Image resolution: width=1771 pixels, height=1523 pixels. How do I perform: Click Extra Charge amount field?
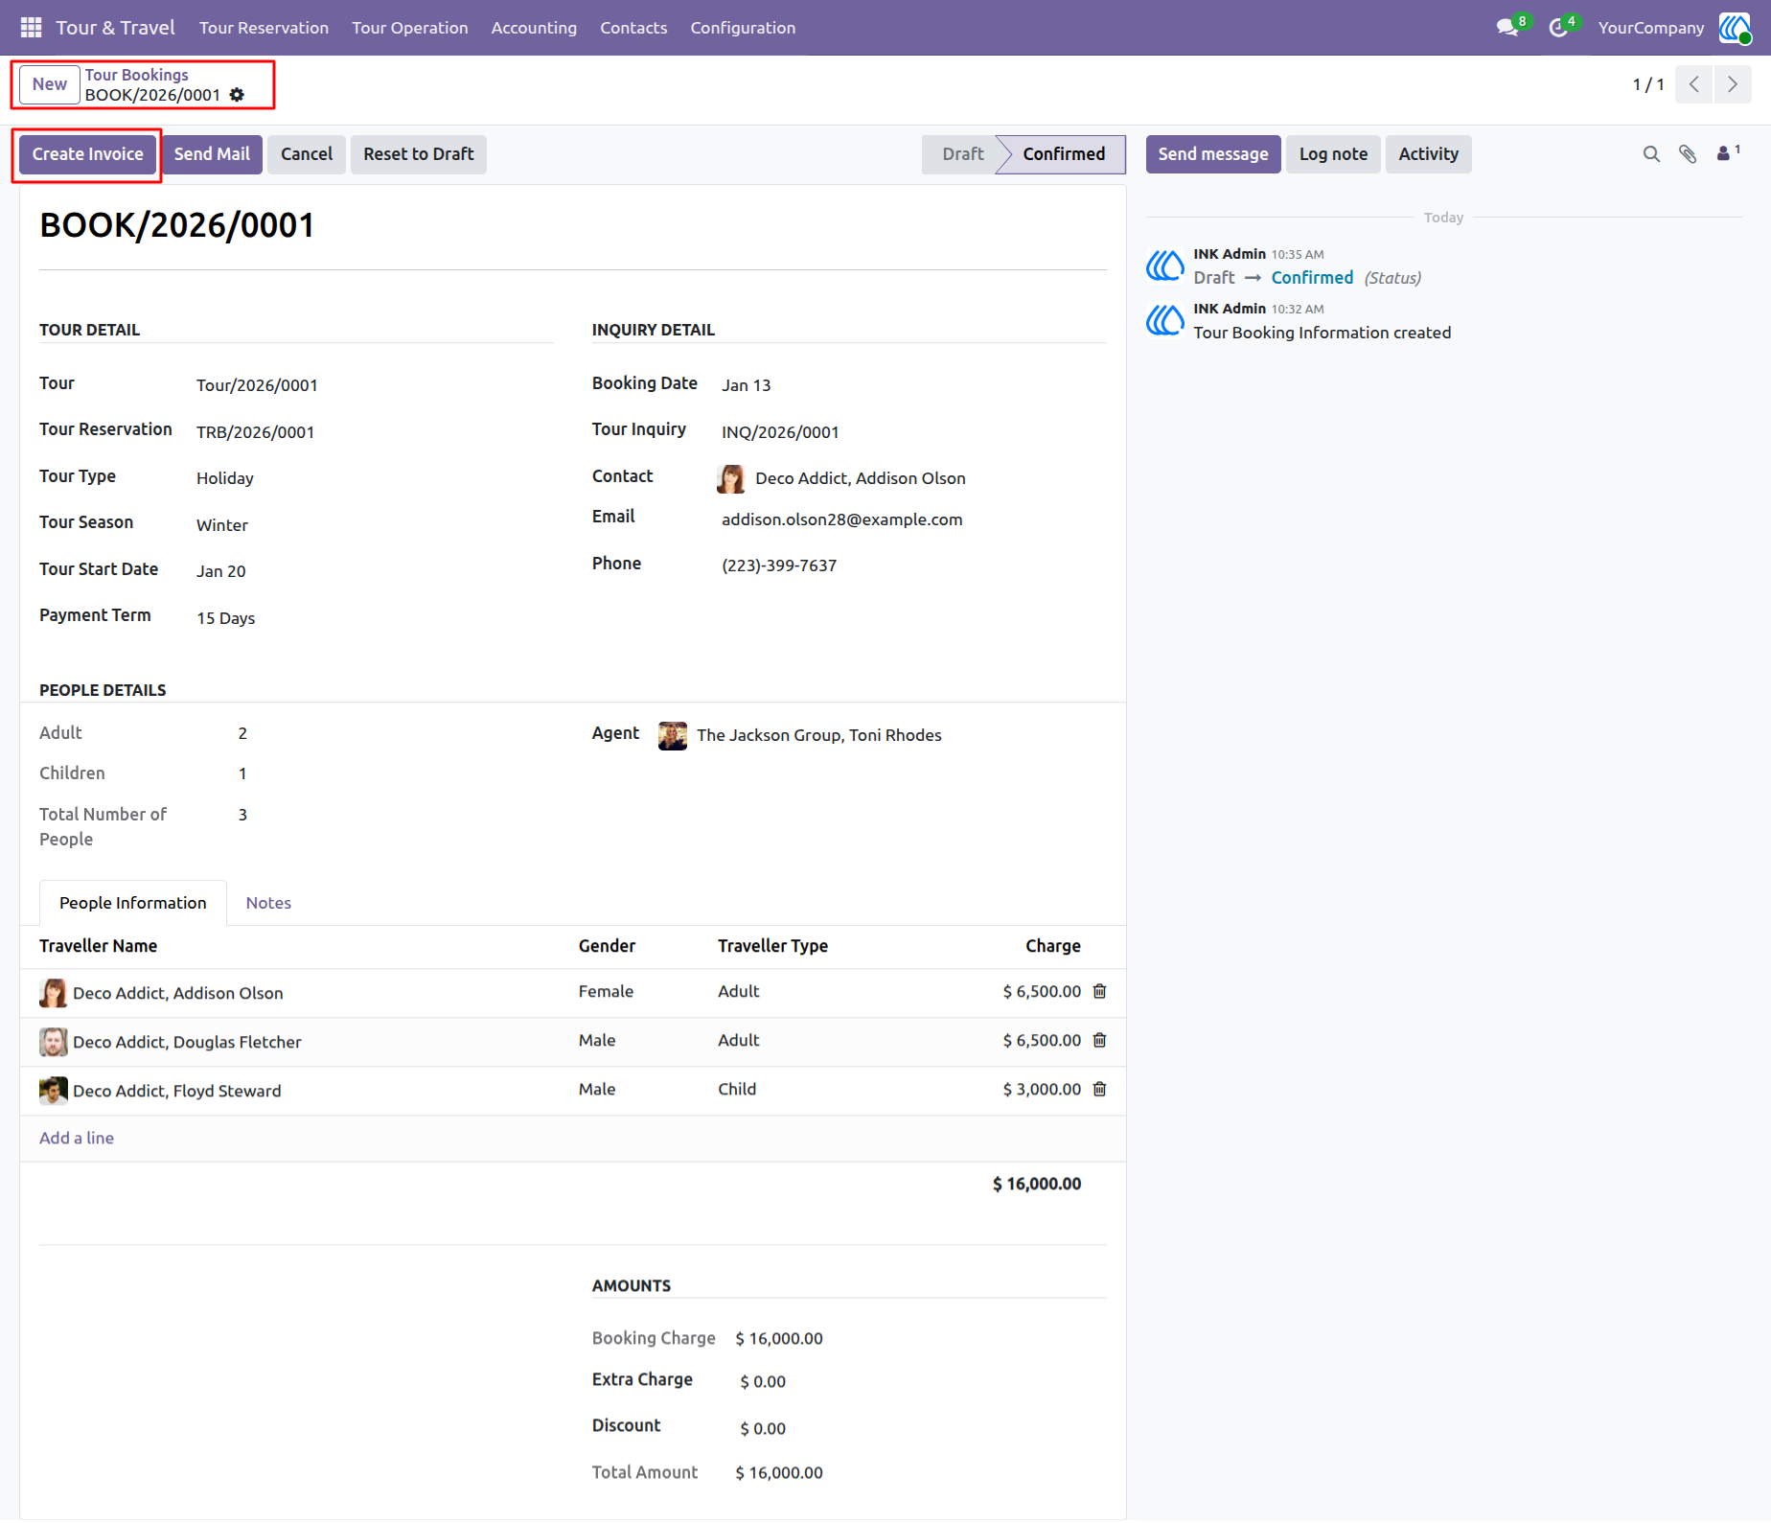pos(763,1381)
